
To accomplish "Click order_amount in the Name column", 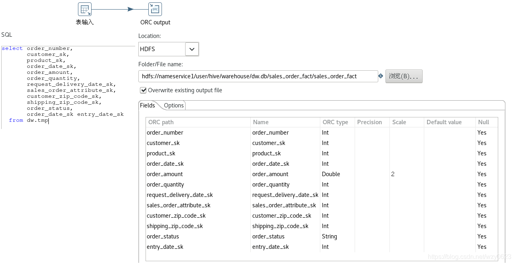I will click(270, 174).
